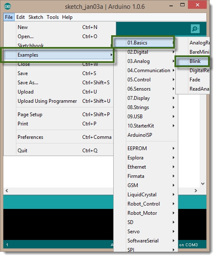This screenshot has width=216, height=258.
Task: Select the Print menu entry
Action: (59, 124)
